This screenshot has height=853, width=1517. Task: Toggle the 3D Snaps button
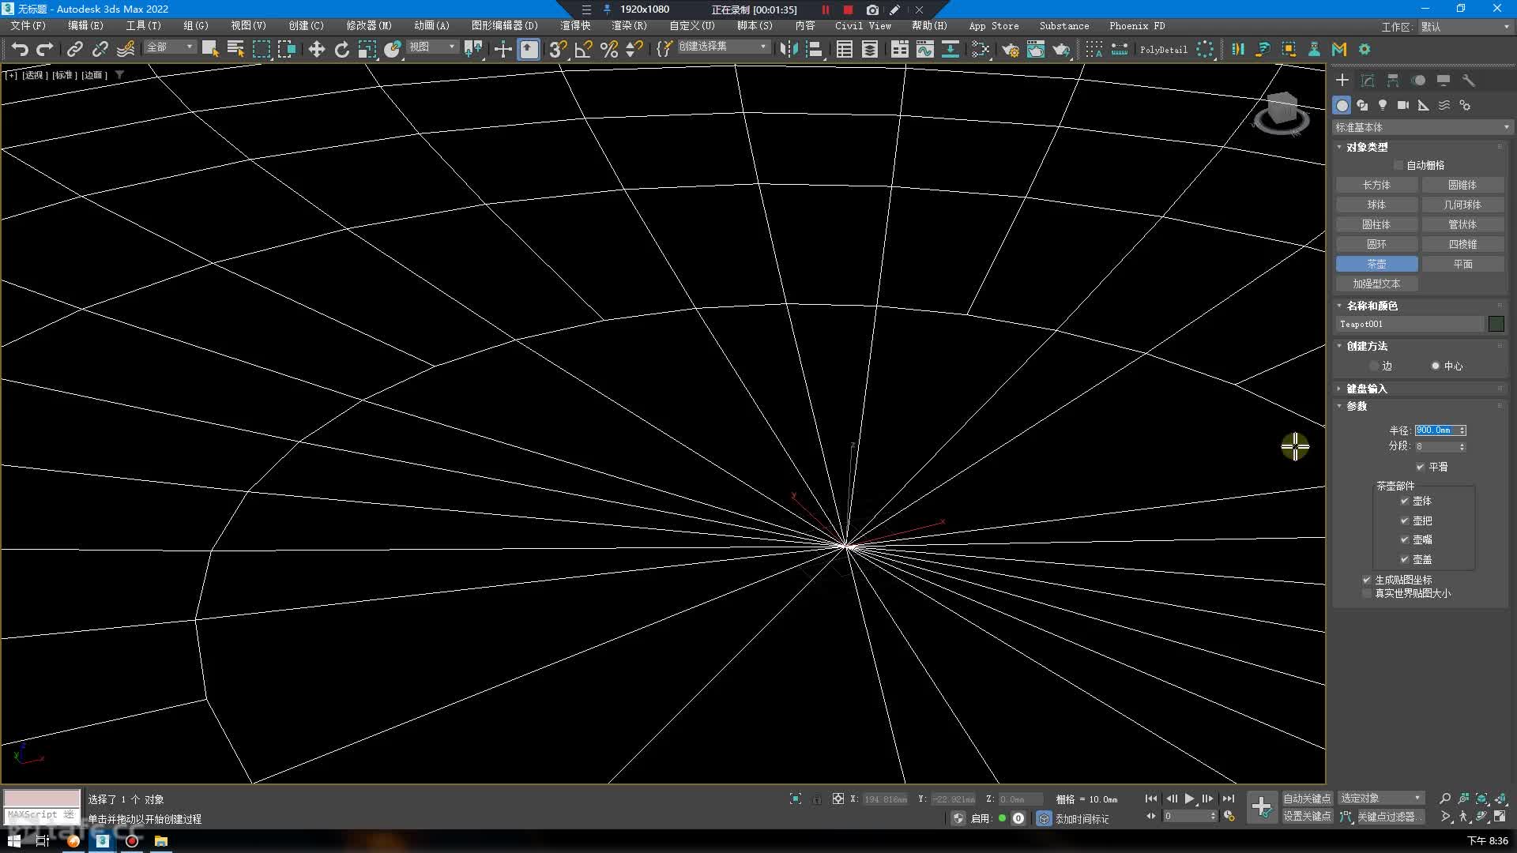[558, 49]
